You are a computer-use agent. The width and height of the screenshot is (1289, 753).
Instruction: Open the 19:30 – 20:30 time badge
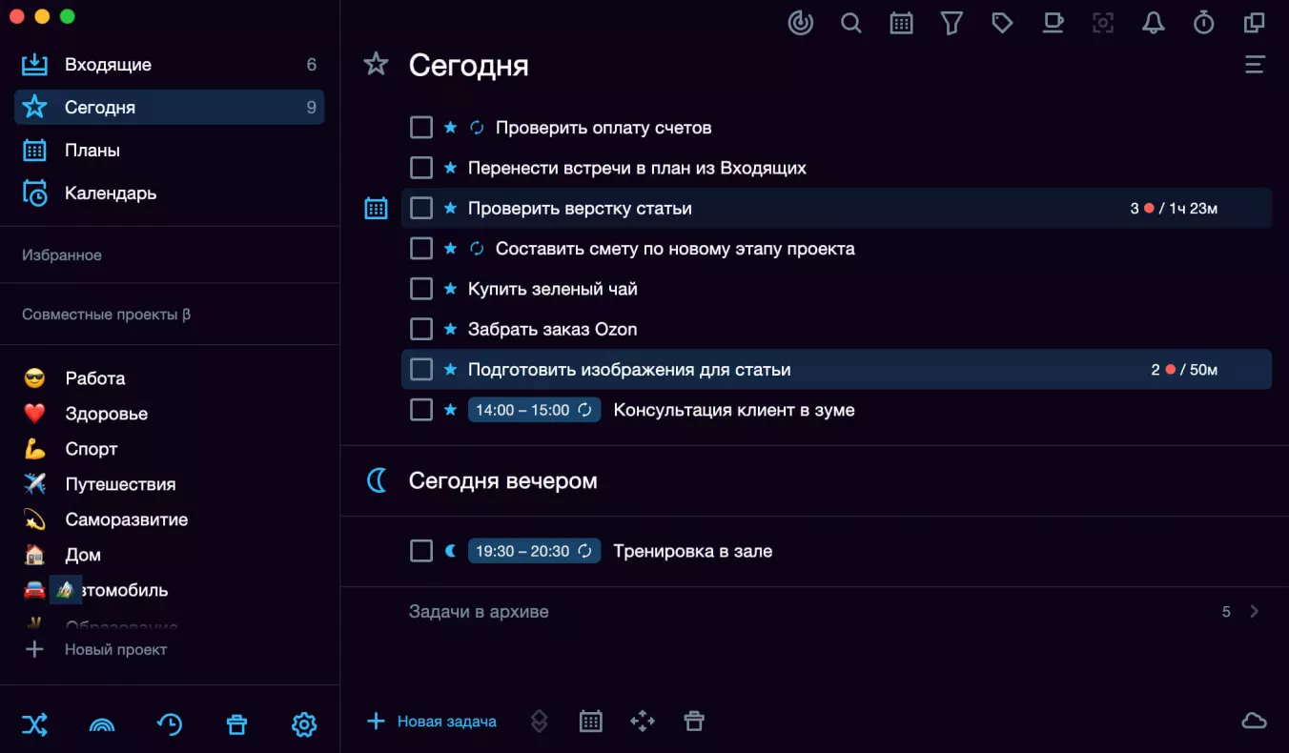(x=534, y=551)
